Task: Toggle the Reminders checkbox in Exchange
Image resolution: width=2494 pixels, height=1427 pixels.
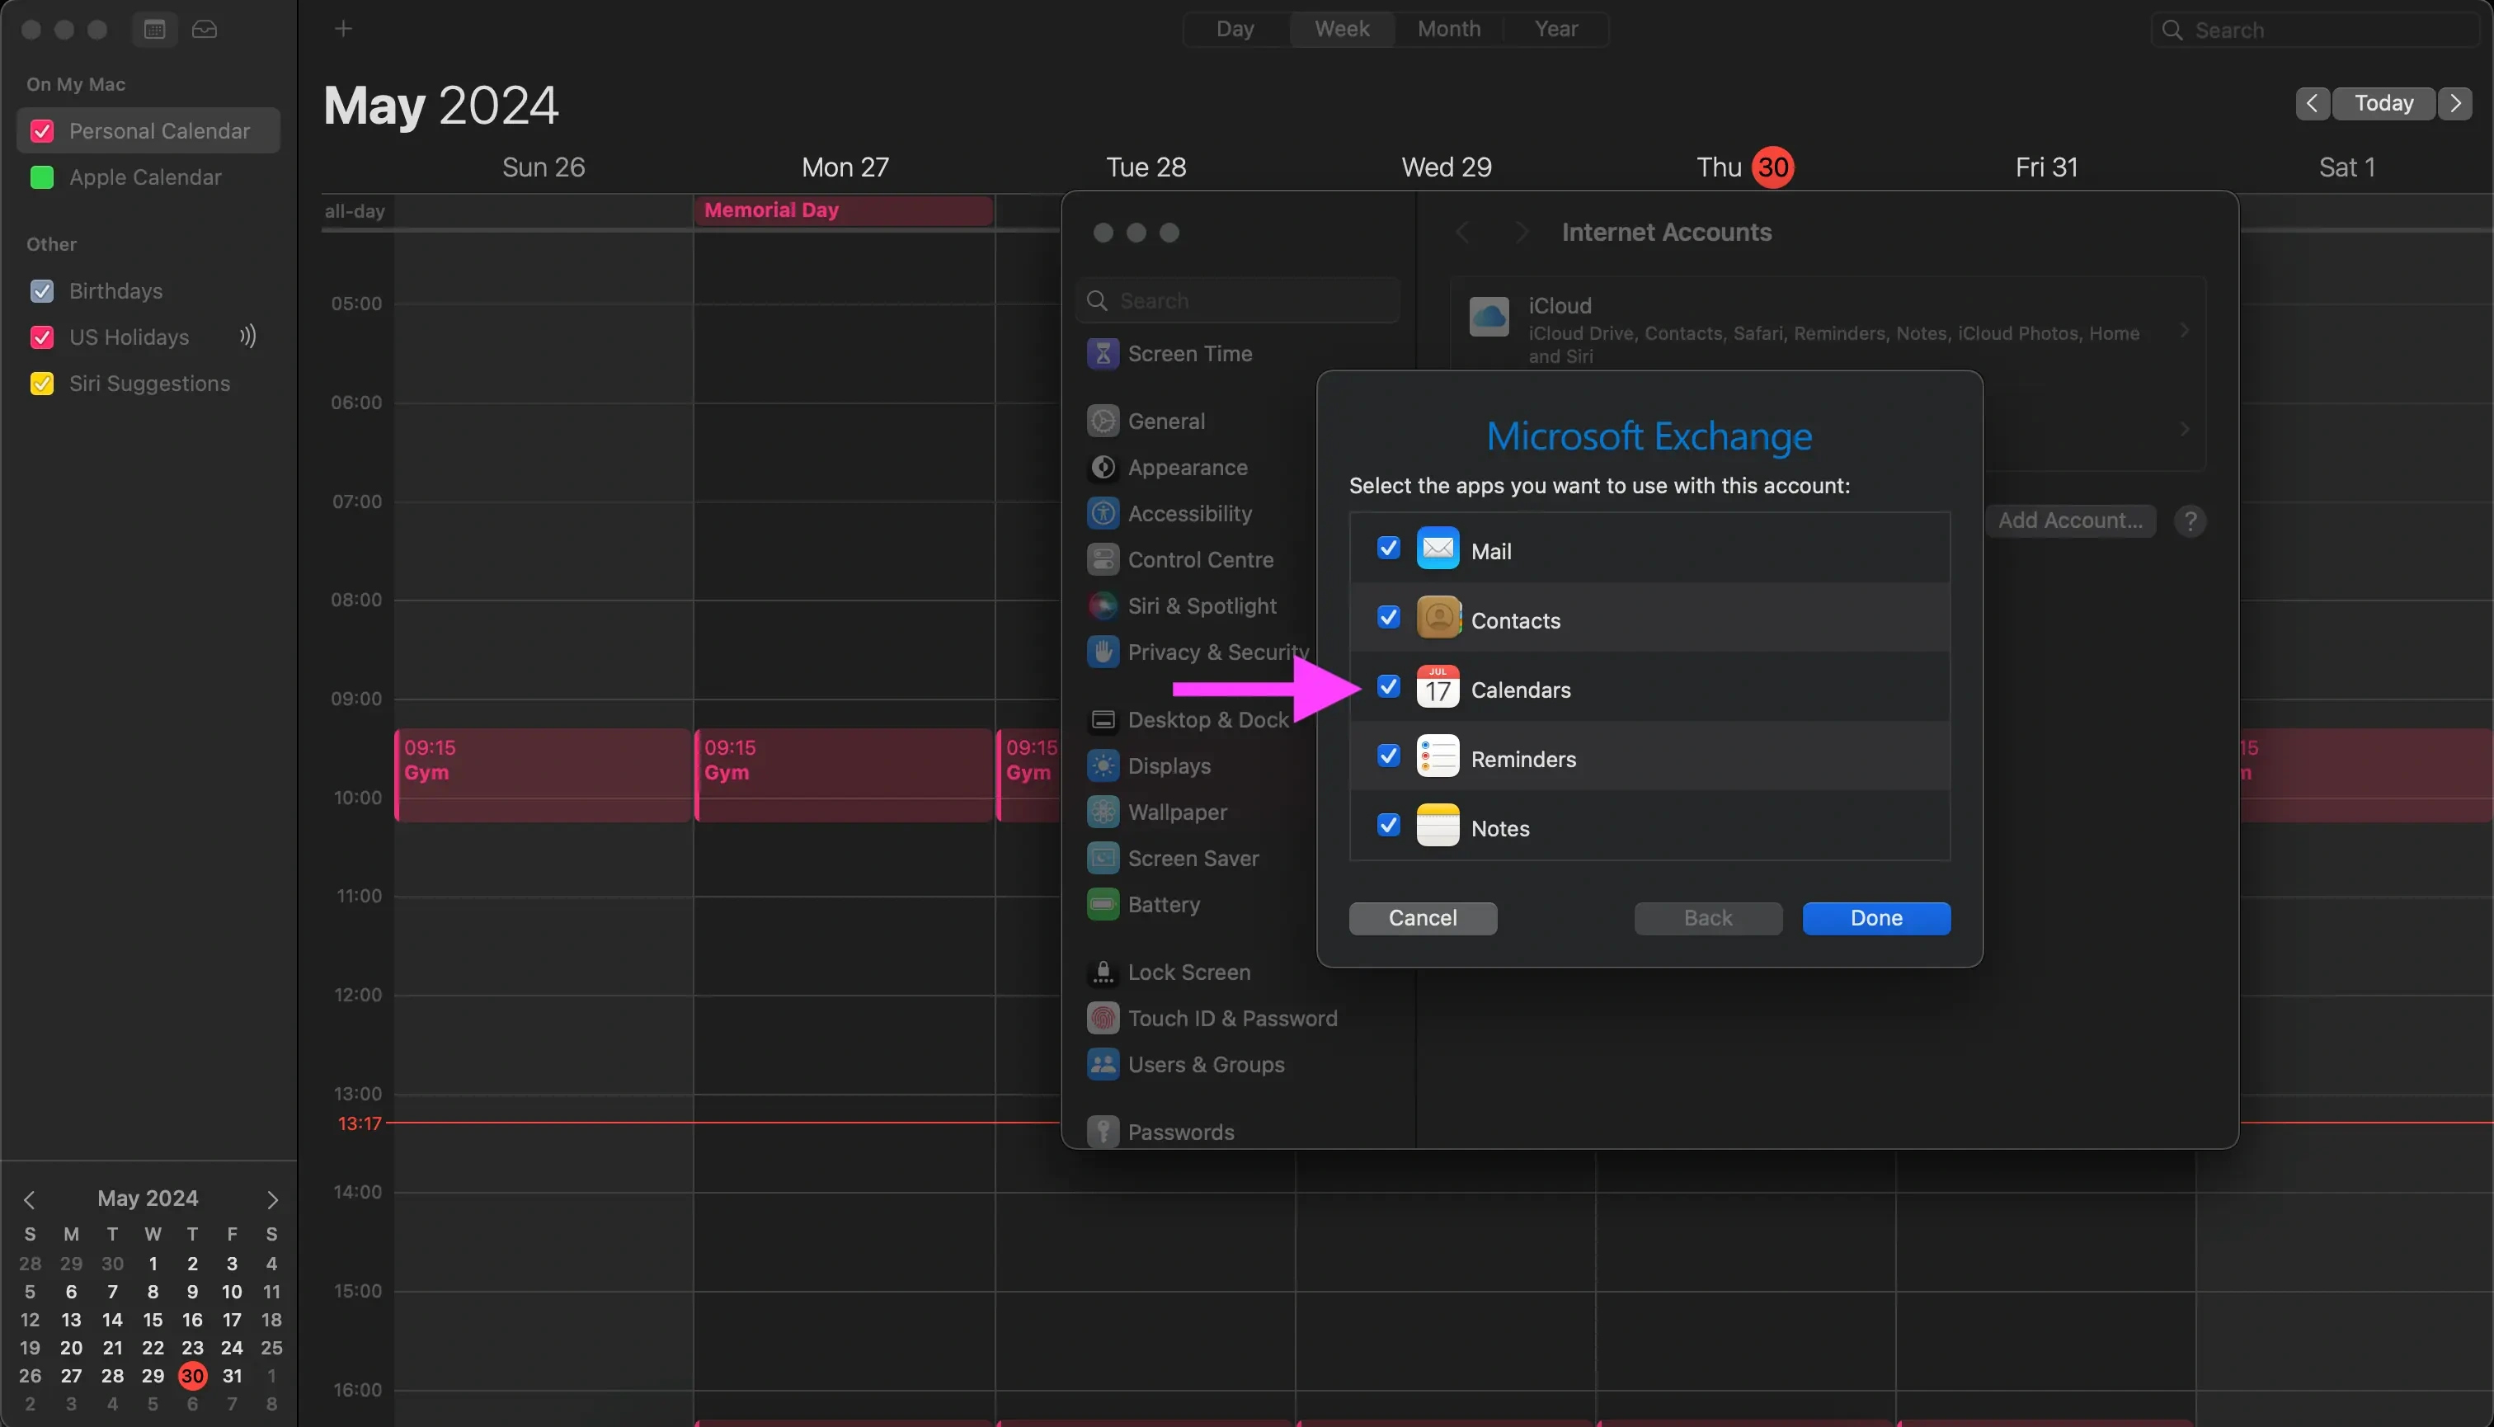Action: 1387,756
